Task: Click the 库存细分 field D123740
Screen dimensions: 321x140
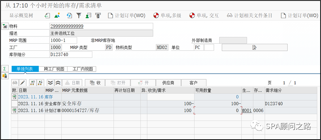Action: 71,54
